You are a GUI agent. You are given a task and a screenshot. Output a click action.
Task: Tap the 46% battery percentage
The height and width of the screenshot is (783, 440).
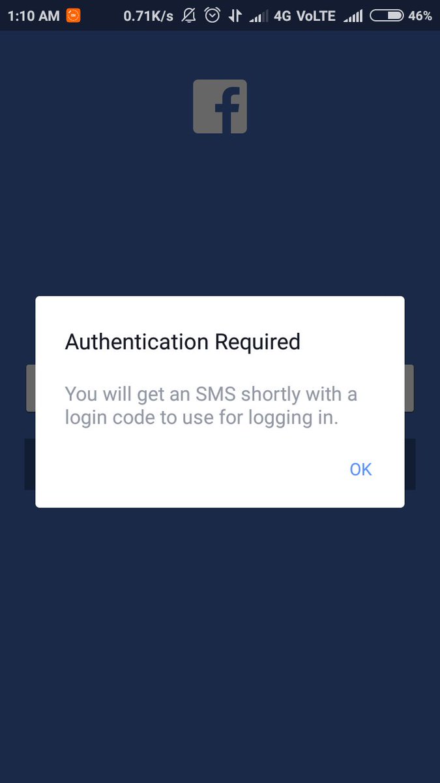coord(420,16)
